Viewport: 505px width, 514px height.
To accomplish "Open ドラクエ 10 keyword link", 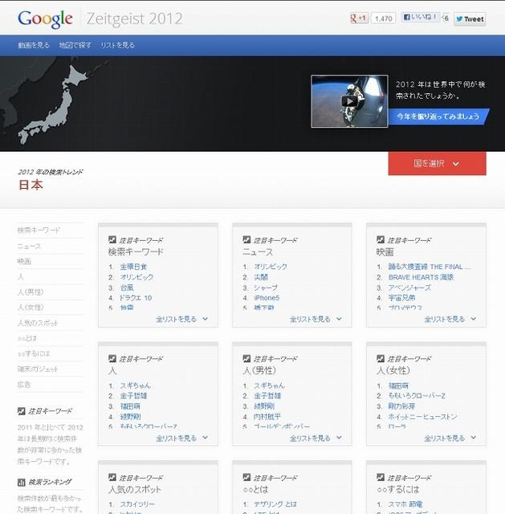I will [136, 298].
